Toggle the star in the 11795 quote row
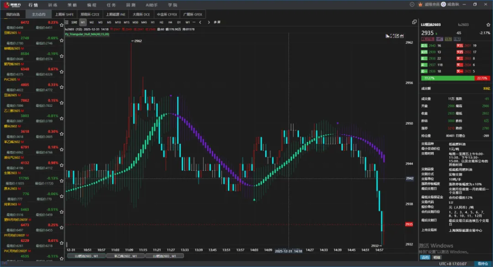Image resolution: width=493 pixels, height=267 pixels. [62, 181]
